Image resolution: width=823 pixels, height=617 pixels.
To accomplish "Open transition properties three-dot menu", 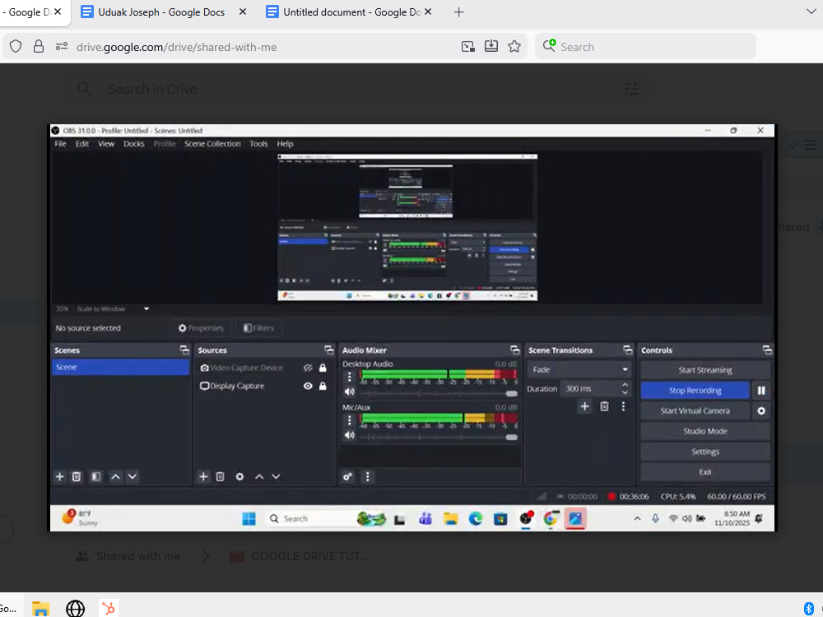I will pyautogui.click(x=624, y=406).
